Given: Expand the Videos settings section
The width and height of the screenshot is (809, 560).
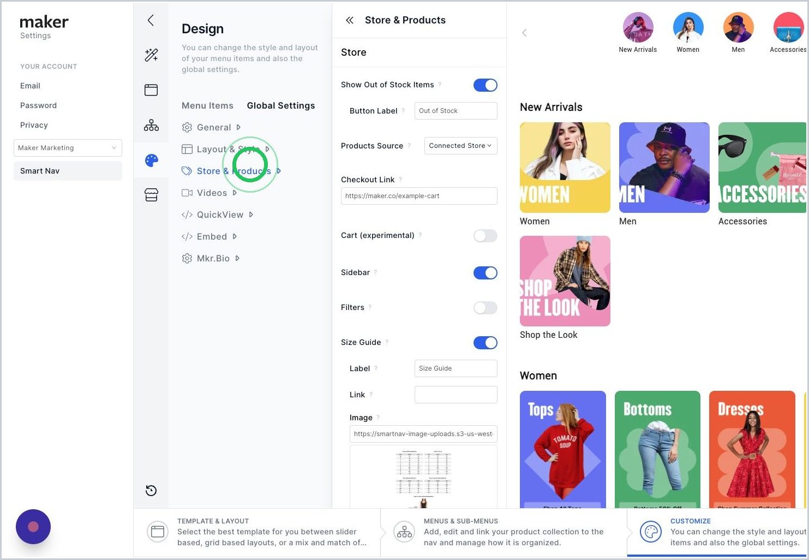Looking at the screenshot, I should (209, 193).
